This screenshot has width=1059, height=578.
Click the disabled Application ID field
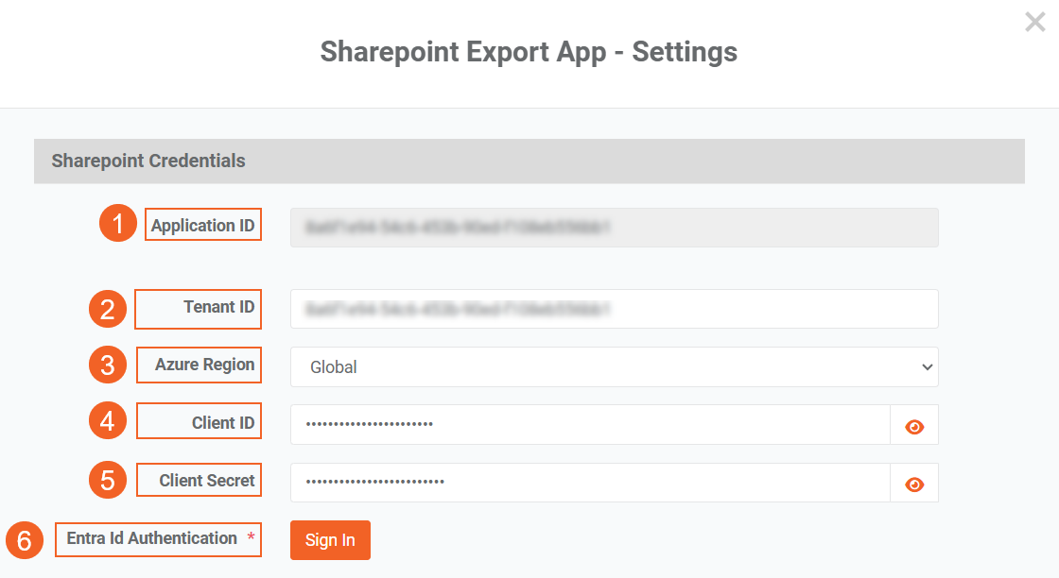[x=614, y=228]
